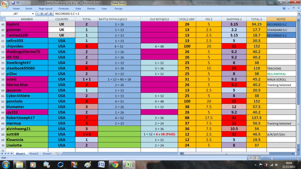
Task: Confirm the formula bar entry (checkmark)
Action: tap(46, 14)
